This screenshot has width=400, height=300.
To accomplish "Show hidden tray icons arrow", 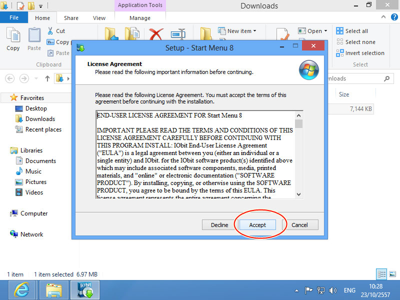I will click(x=296, y=290).
